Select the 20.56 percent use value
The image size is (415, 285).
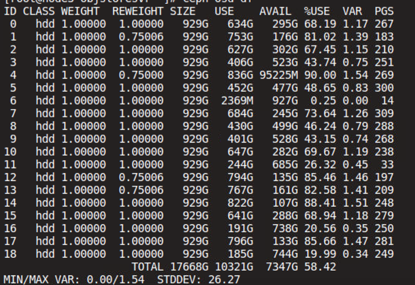[x=320, y=228]
